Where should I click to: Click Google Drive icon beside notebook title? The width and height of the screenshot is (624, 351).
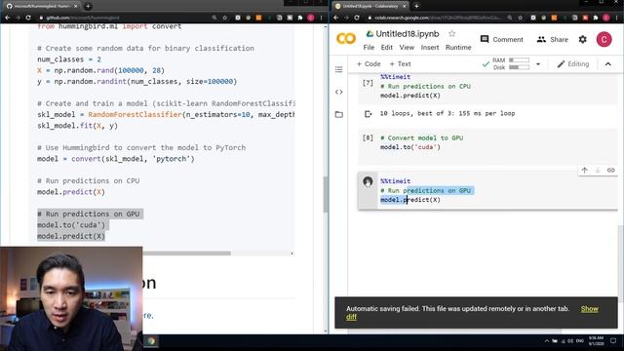click(x=370, y=34)
